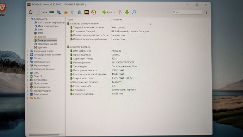Click the user account toolbar icon

pyautogui.click(x=79, y=12)
